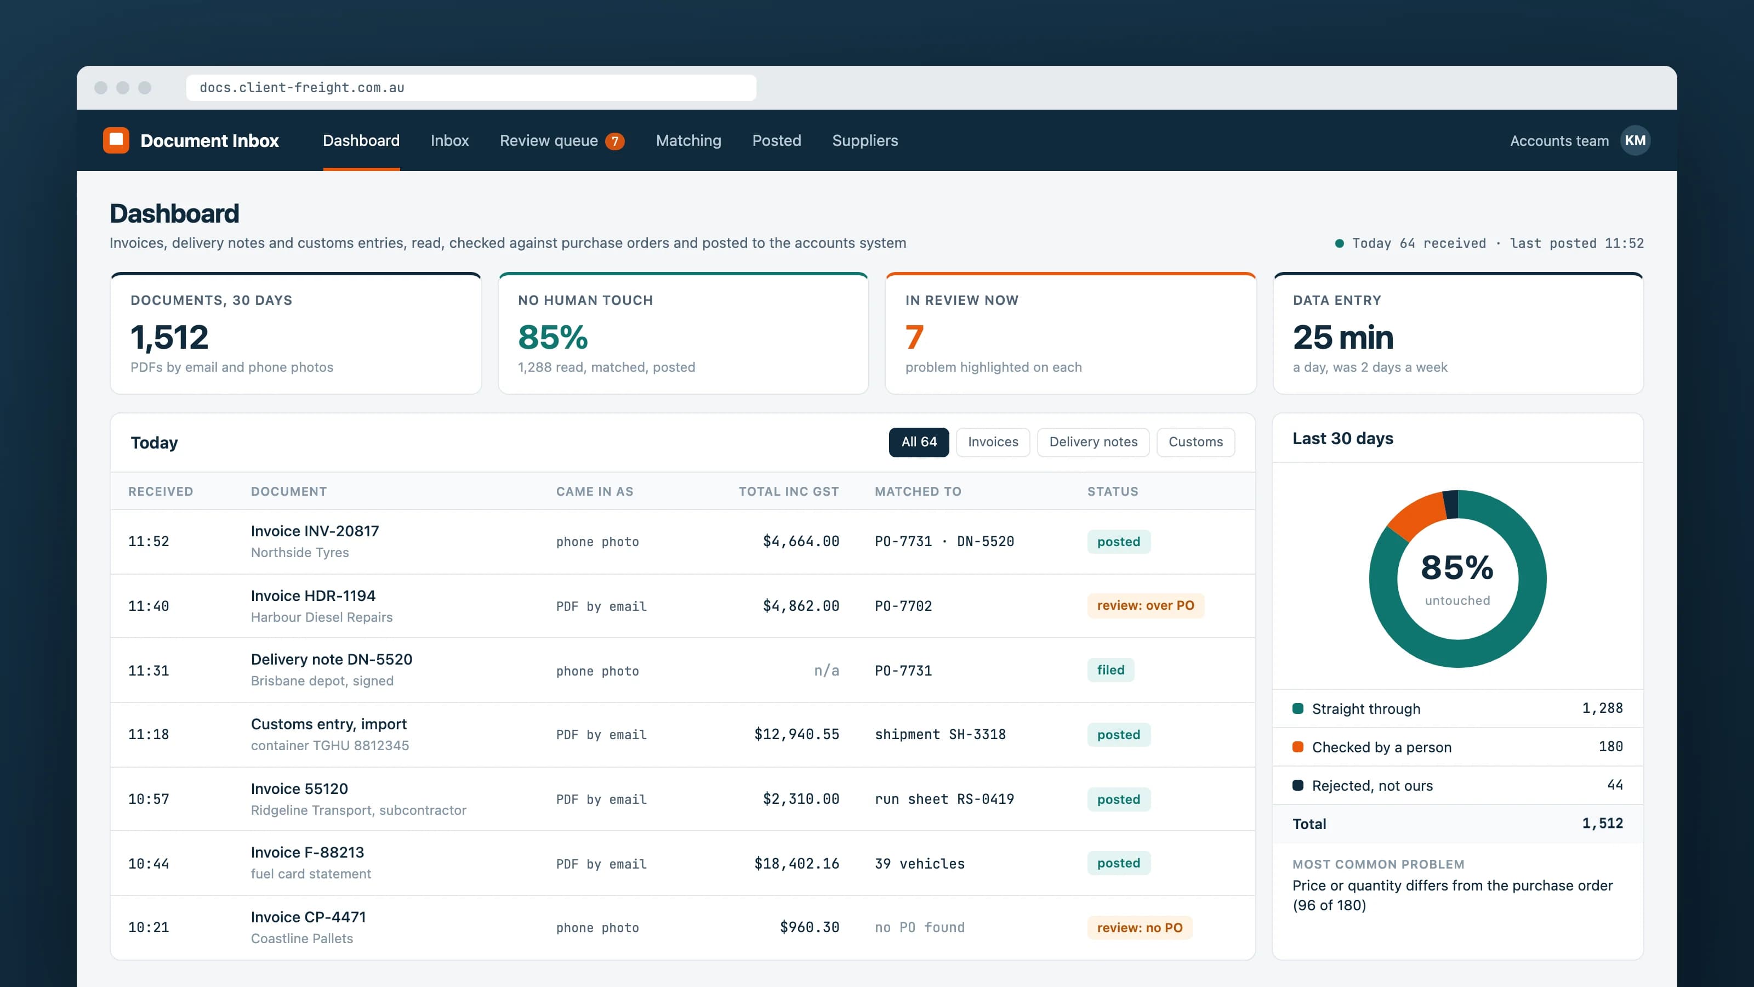The width and height of the screenshot is (1754, 987).
Task: Open the Documents, 30 days card
Action: pyautogui.click(x=295, y=333)
